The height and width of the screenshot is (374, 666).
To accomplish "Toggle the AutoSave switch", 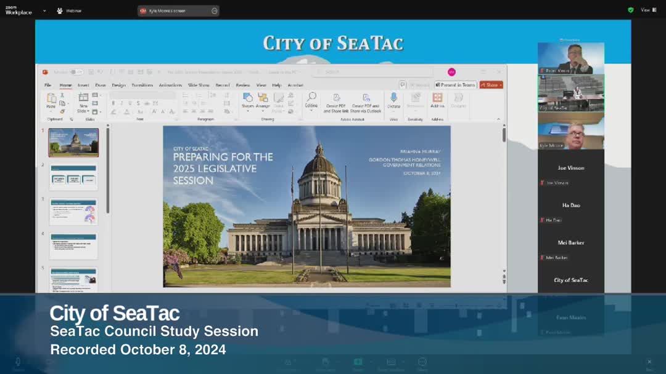I will 76,72.
